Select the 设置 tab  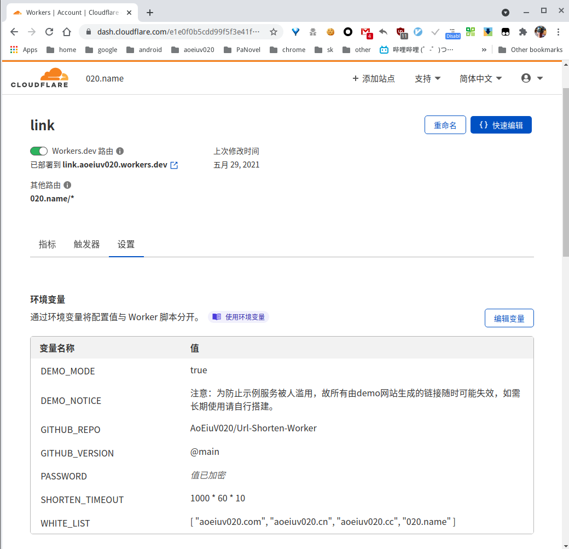click(x=126, y=244)
